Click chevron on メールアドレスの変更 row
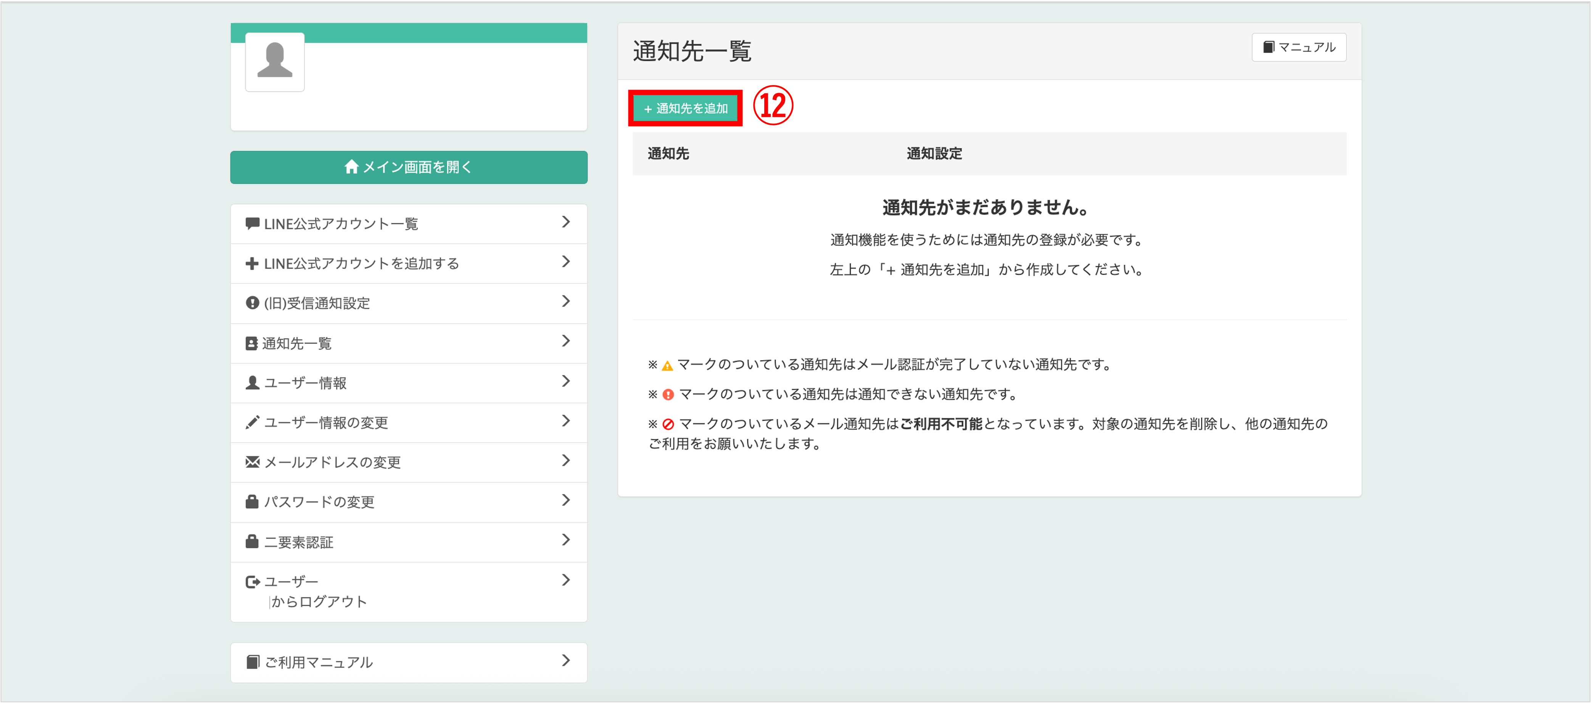 [x=566, y=461]
